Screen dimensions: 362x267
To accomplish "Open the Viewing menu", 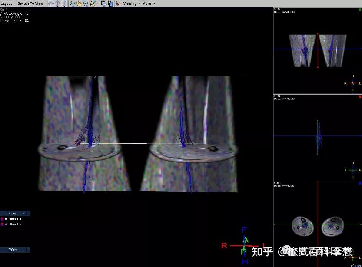I will point(130,3).
